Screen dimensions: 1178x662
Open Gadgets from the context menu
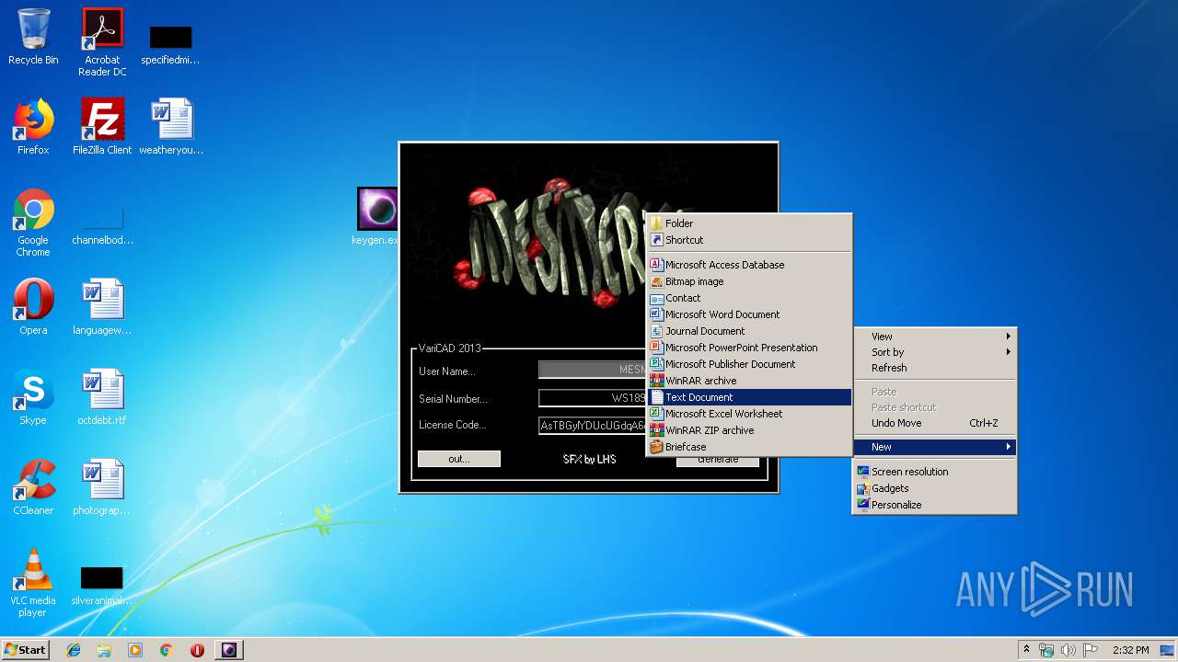pyautogui.click(x=935, y=488)
